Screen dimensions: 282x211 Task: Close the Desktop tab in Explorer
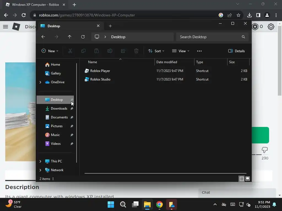tap(98, 26)
